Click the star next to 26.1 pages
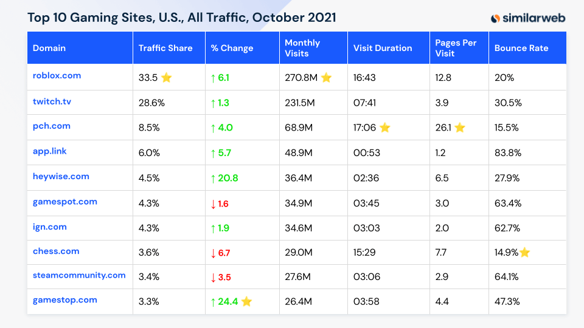Image resolution: width=584 pixels, height=328 pixels. 459,128
